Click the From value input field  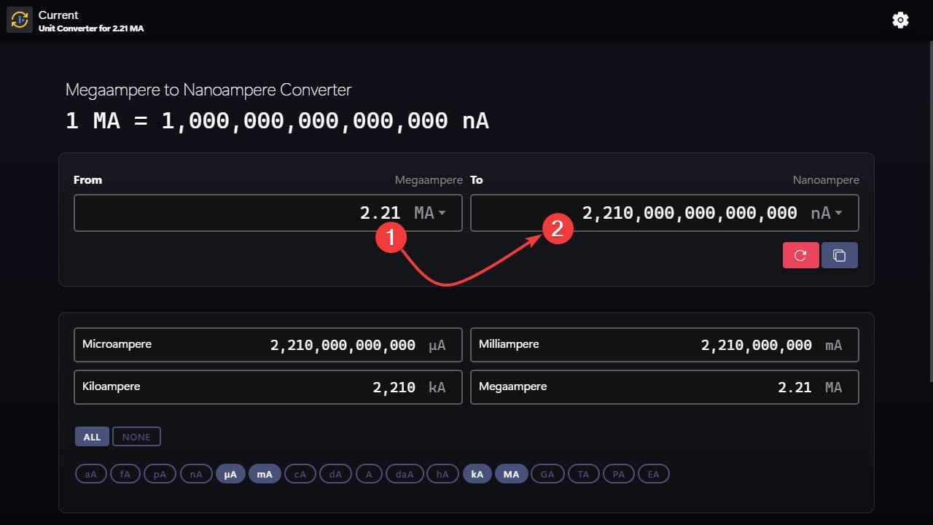point(255,212)
